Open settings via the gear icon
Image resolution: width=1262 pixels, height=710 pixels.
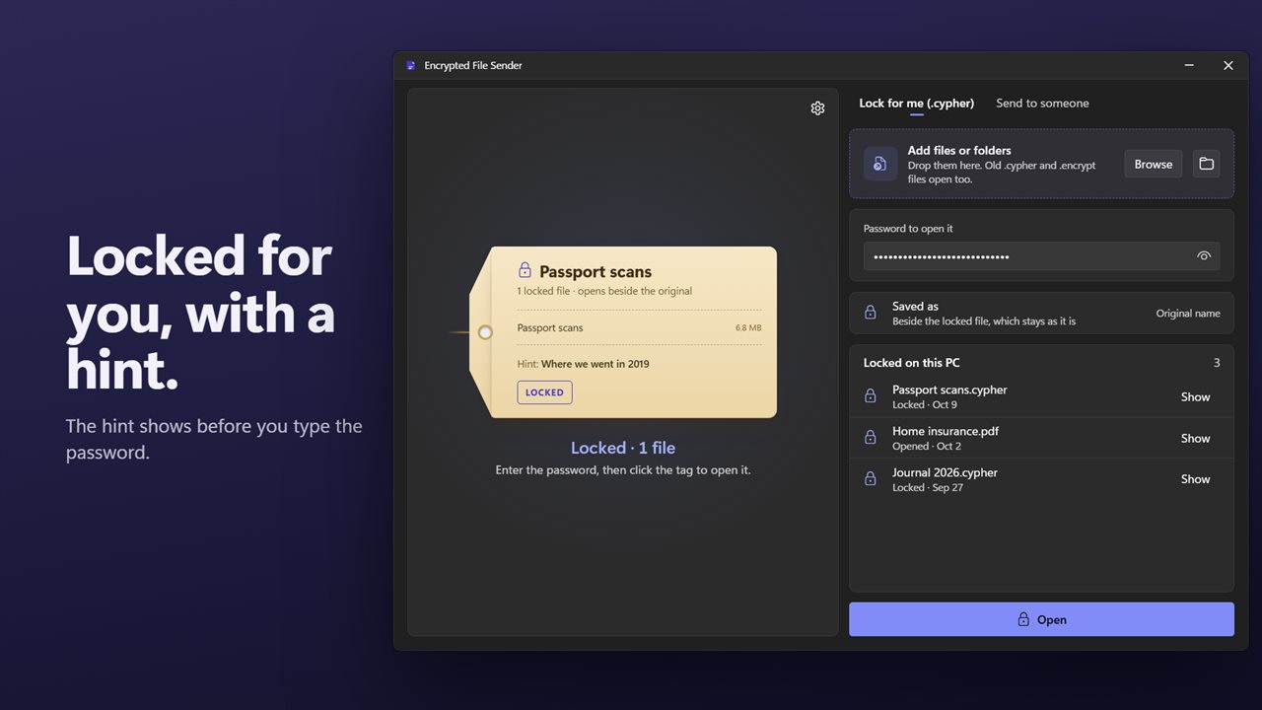[817, 108]
